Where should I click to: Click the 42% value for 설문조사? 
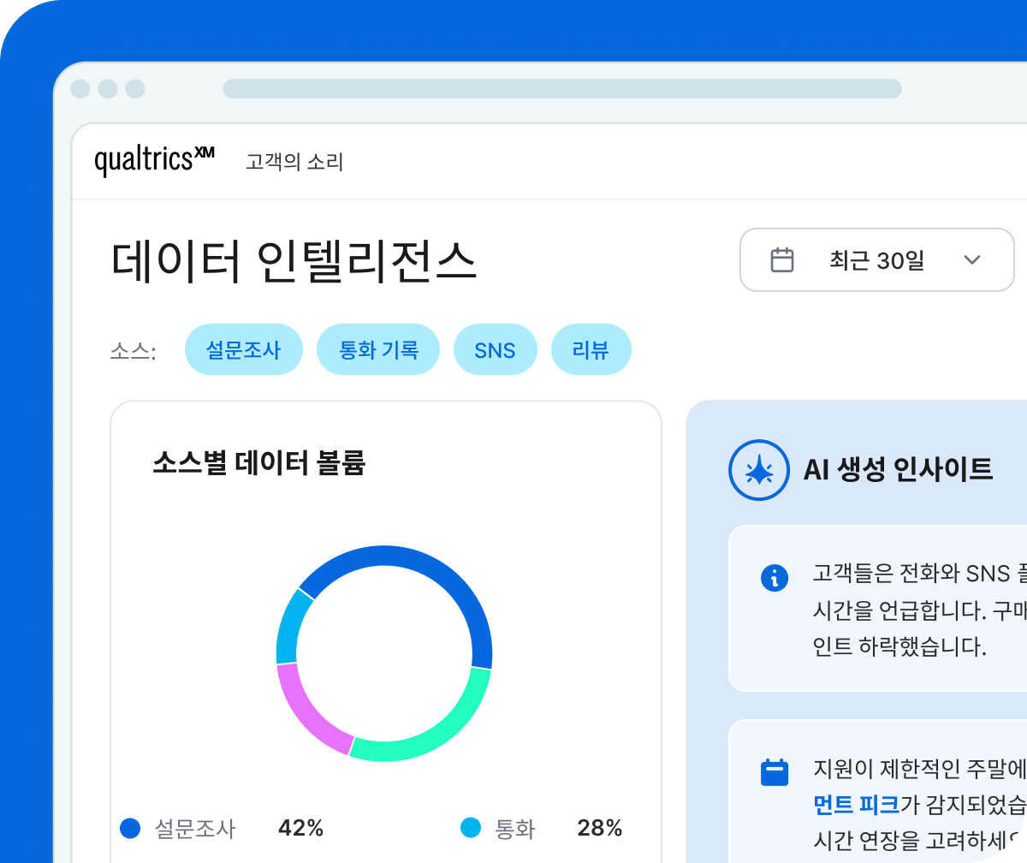(x=301, y=828)
